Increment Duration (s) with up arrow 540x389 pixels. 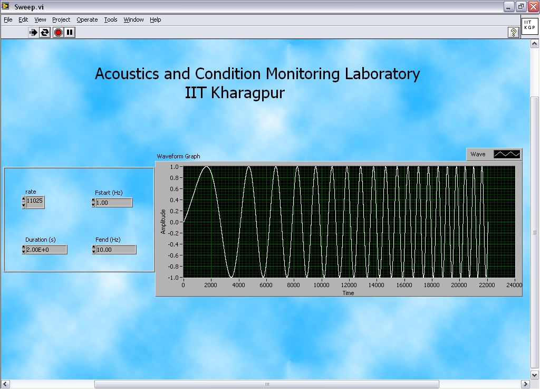(24, 247)
